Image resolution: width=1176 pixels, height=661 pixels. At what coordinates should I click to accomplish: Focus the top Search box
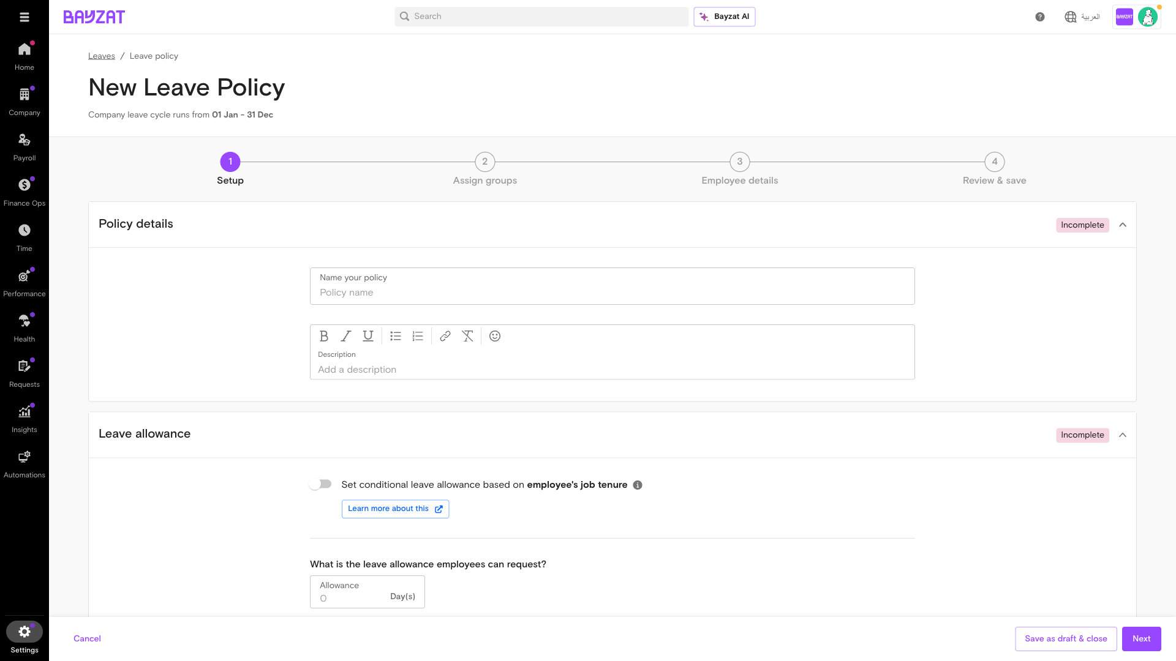click(541, 17)
